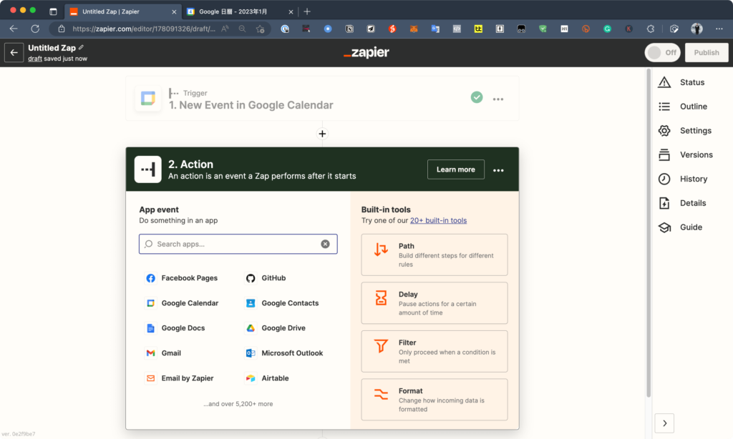Open the Outline panel
733x439 pixels.
pyautogui.click(x=682, y=107)
